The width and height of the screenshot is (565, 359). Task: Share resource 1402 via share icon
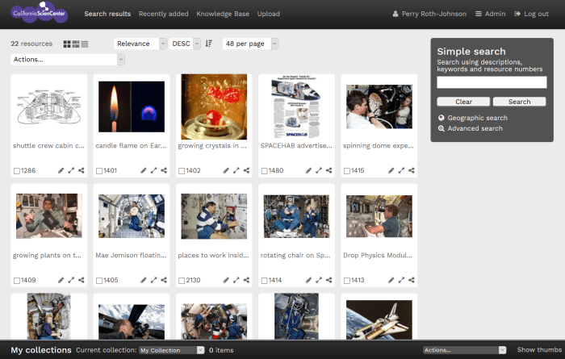[x=246, y=170]
